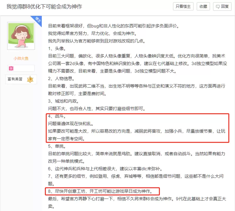Click the closing sentence beginning 最后,希望官方
Viewport: 235px width, 211px height.
[x=137, y=202]
